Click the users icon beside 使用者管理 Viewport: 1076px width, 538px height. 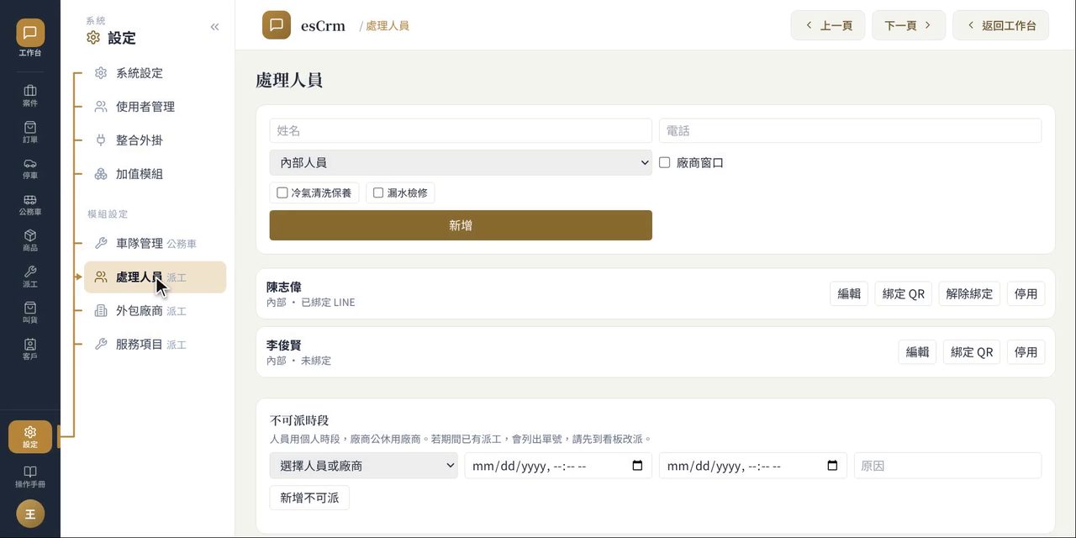(x=101, y=107)
